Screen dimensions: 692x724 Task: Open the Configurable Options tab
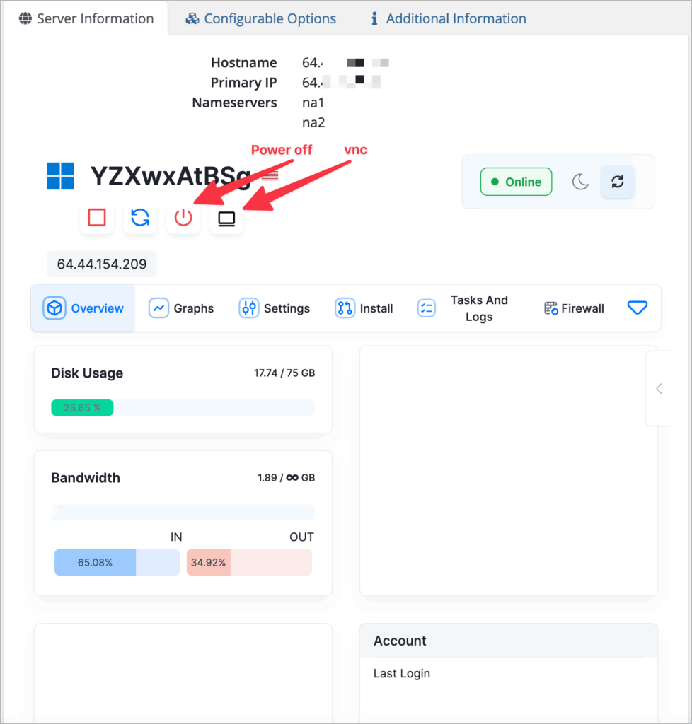click(261, 18)
